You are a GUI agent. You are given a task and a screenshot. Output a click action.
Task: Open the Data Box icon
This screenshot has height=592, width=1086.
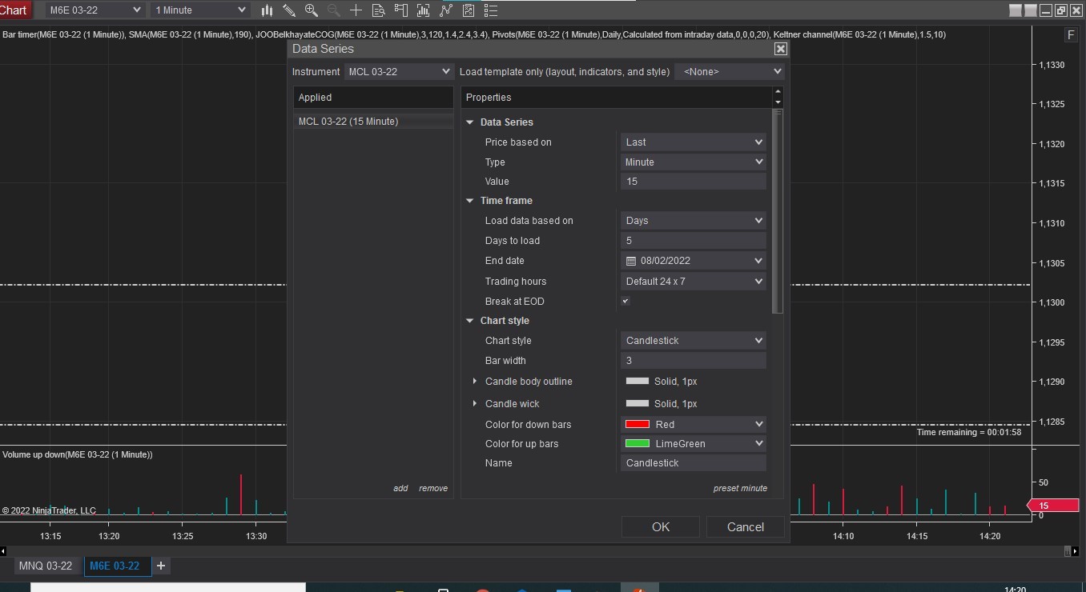coord(379,10)
